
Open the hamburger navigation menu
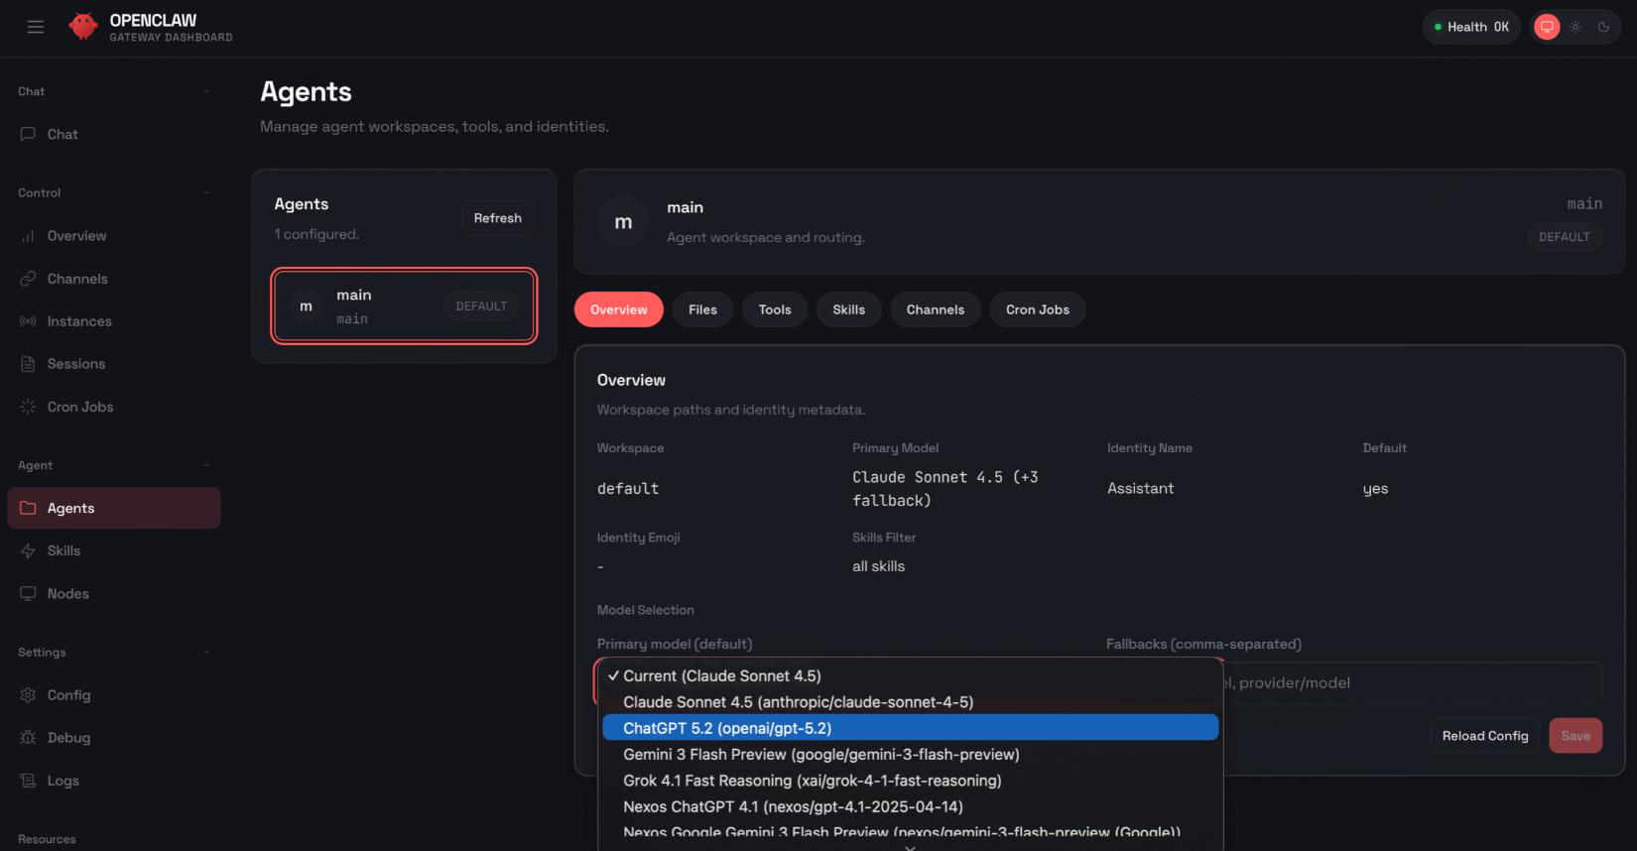click(36, 27)
